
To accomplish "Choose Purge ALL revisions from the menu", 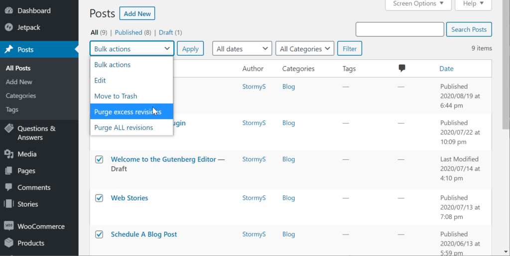I will click(x=124, y=128).
